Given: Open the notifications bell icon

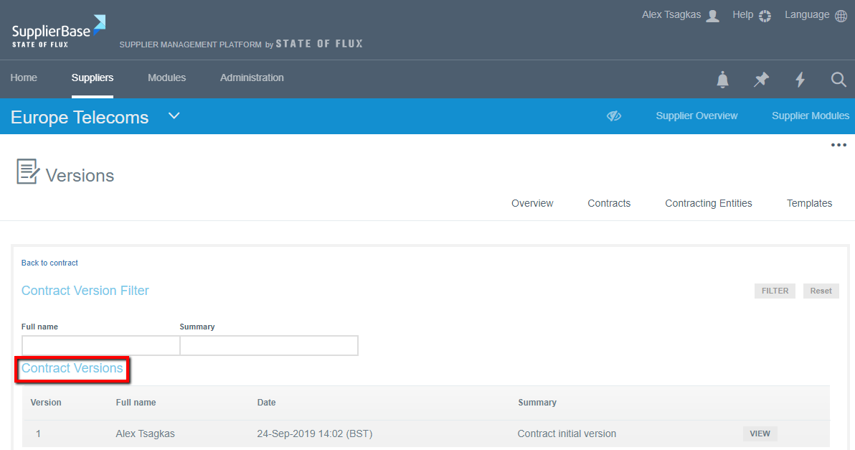Looking at the screenshot, I should (722, 80).
